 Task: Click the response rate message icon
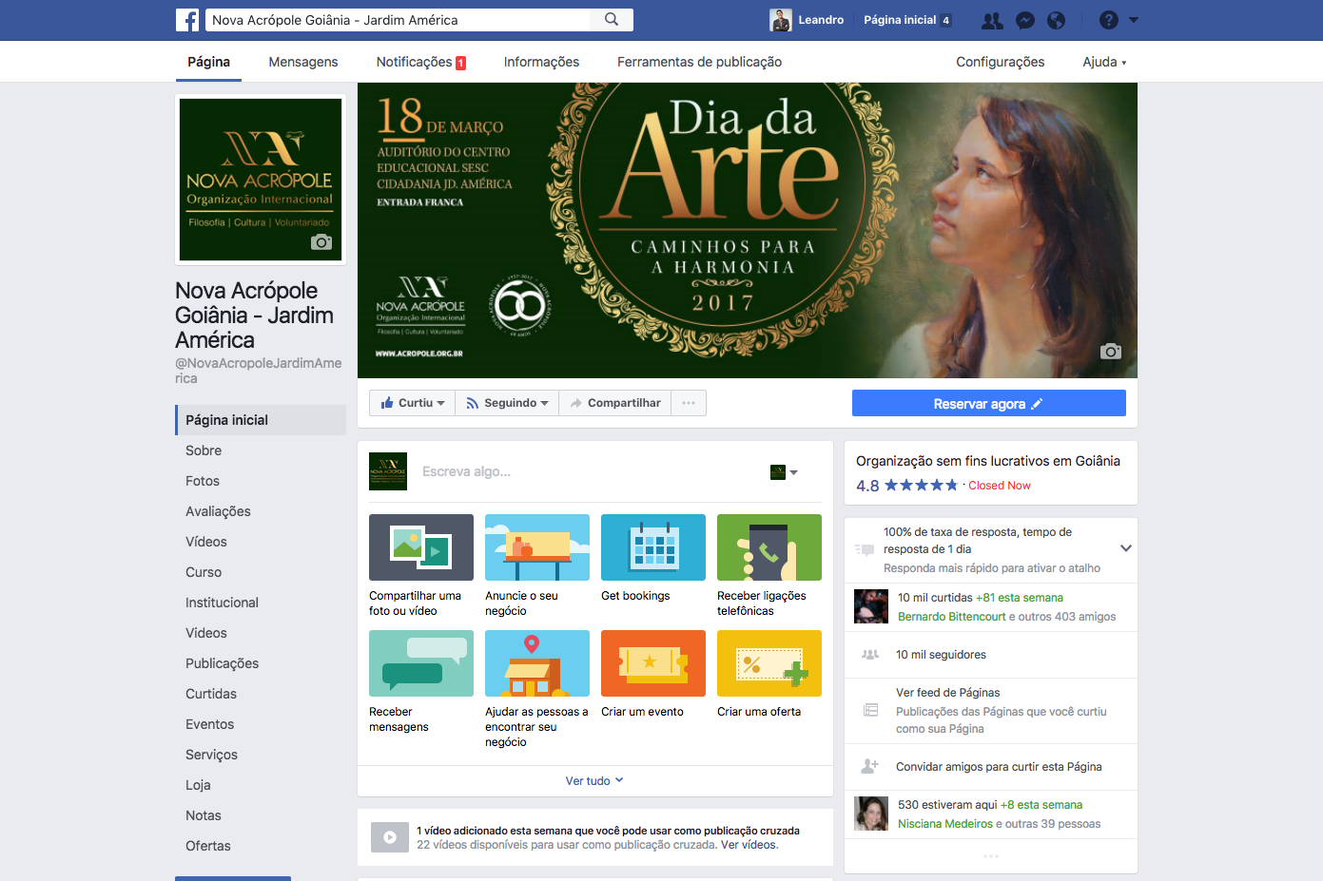(x=865, y=549)
